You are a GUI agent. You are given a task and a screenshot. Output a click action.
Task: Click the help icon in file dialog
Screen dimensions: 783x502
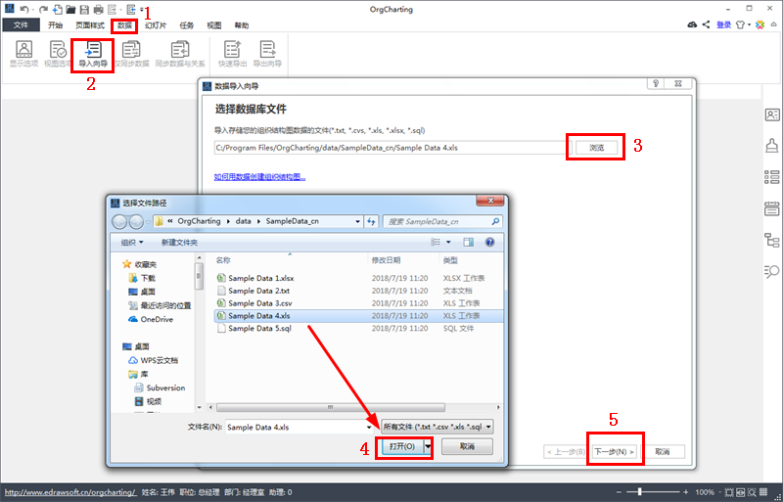coord(490,243)
